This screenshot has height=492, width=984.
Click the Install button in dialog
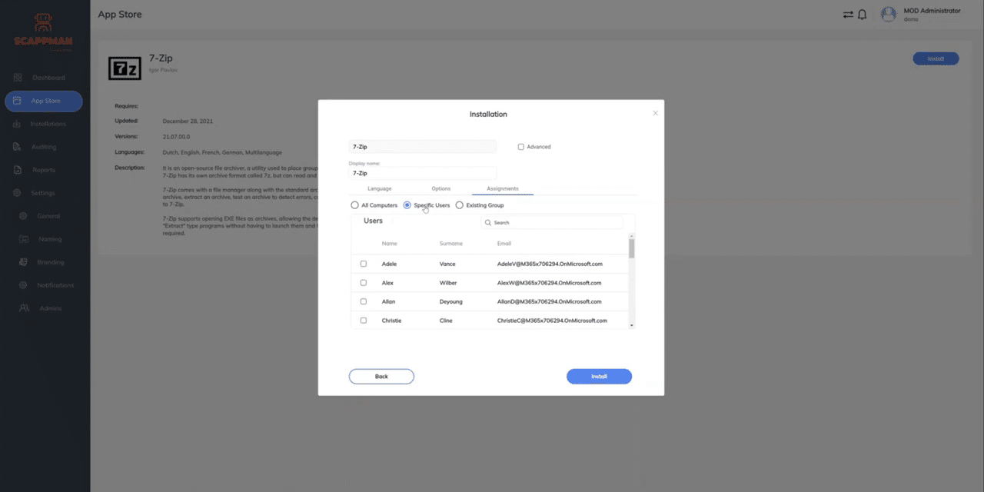599,377
